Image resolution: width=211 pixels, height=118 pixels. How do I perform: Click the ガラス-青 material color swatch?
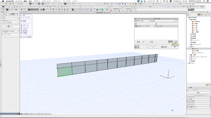(x=7, y=31)
